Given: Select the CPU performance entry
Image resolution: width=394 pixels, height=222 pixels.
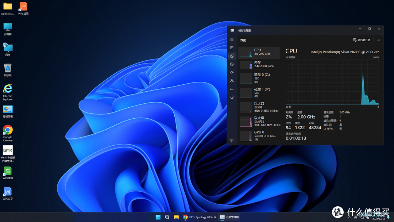Looking at the screenshot, I should (x=259, y=53).
